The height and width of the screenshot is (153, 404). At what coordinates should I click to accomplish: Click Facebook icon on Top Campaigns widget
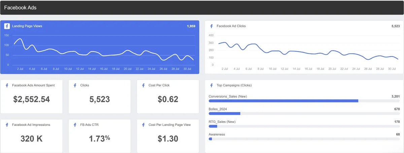click(x=211, y=85)
